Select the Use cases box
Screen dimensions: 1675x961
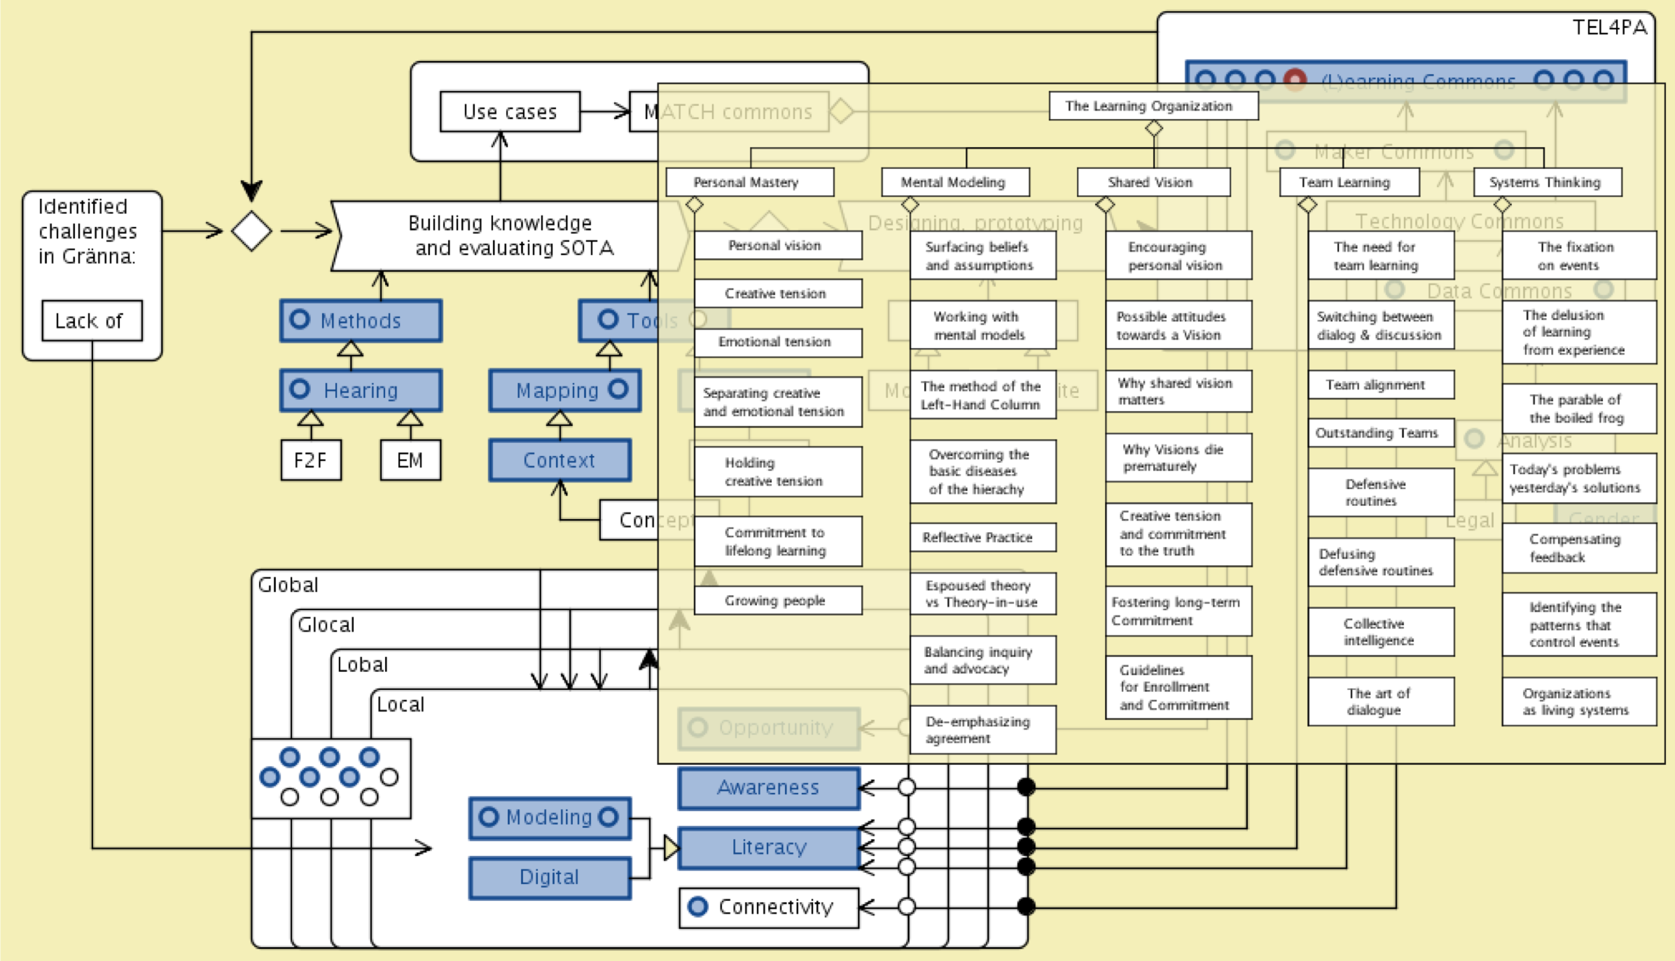click(x=510, y=111)
